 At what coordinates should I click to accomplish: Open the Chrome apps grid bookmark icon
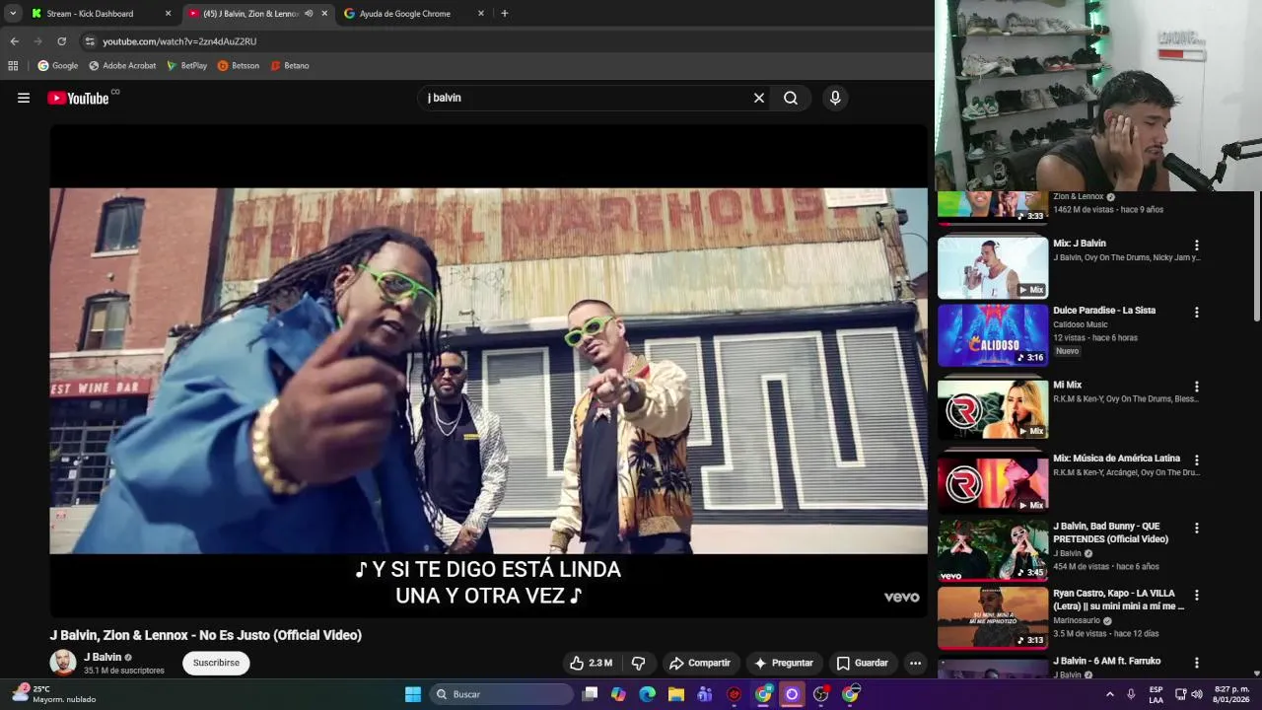click(x=13, y=66)
